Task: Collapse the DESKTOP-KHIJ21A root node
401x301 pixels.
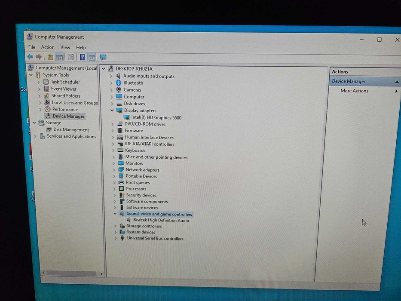Action: [x=104, y=69]
